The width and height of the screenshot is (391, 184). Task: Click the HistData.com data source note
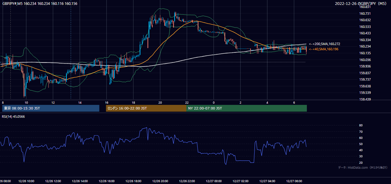coord(363,167)
